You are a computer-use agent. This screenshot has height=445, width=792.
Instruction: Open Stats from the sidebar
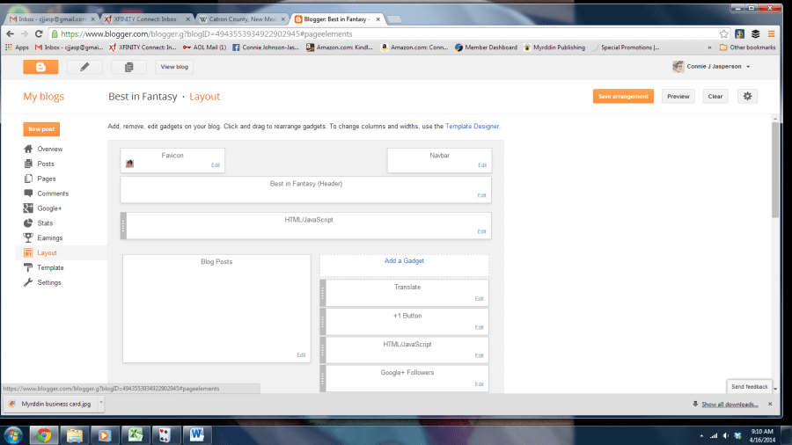(x=44, y=223)
